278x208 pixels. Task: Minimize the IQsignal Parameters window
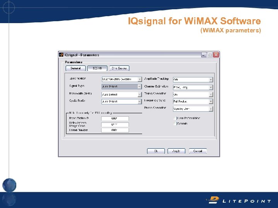click(x=204, y=55)
